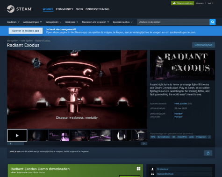The width and height of the screenshot is (222, 177).
Task: Open the taal language dropdown
Action: point(210,3)
